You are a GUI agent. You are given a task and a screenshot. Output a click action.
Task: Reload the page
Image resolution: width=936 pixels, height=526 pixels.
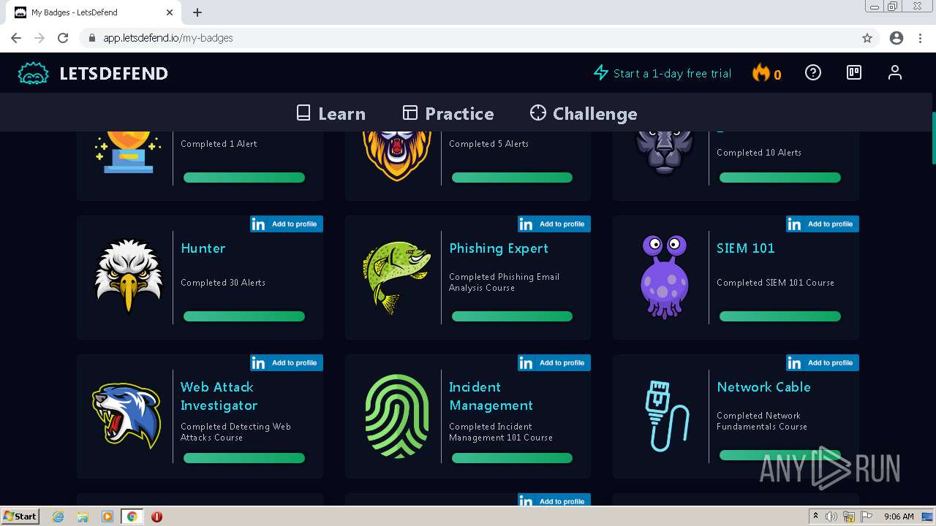tap(63, 38)
